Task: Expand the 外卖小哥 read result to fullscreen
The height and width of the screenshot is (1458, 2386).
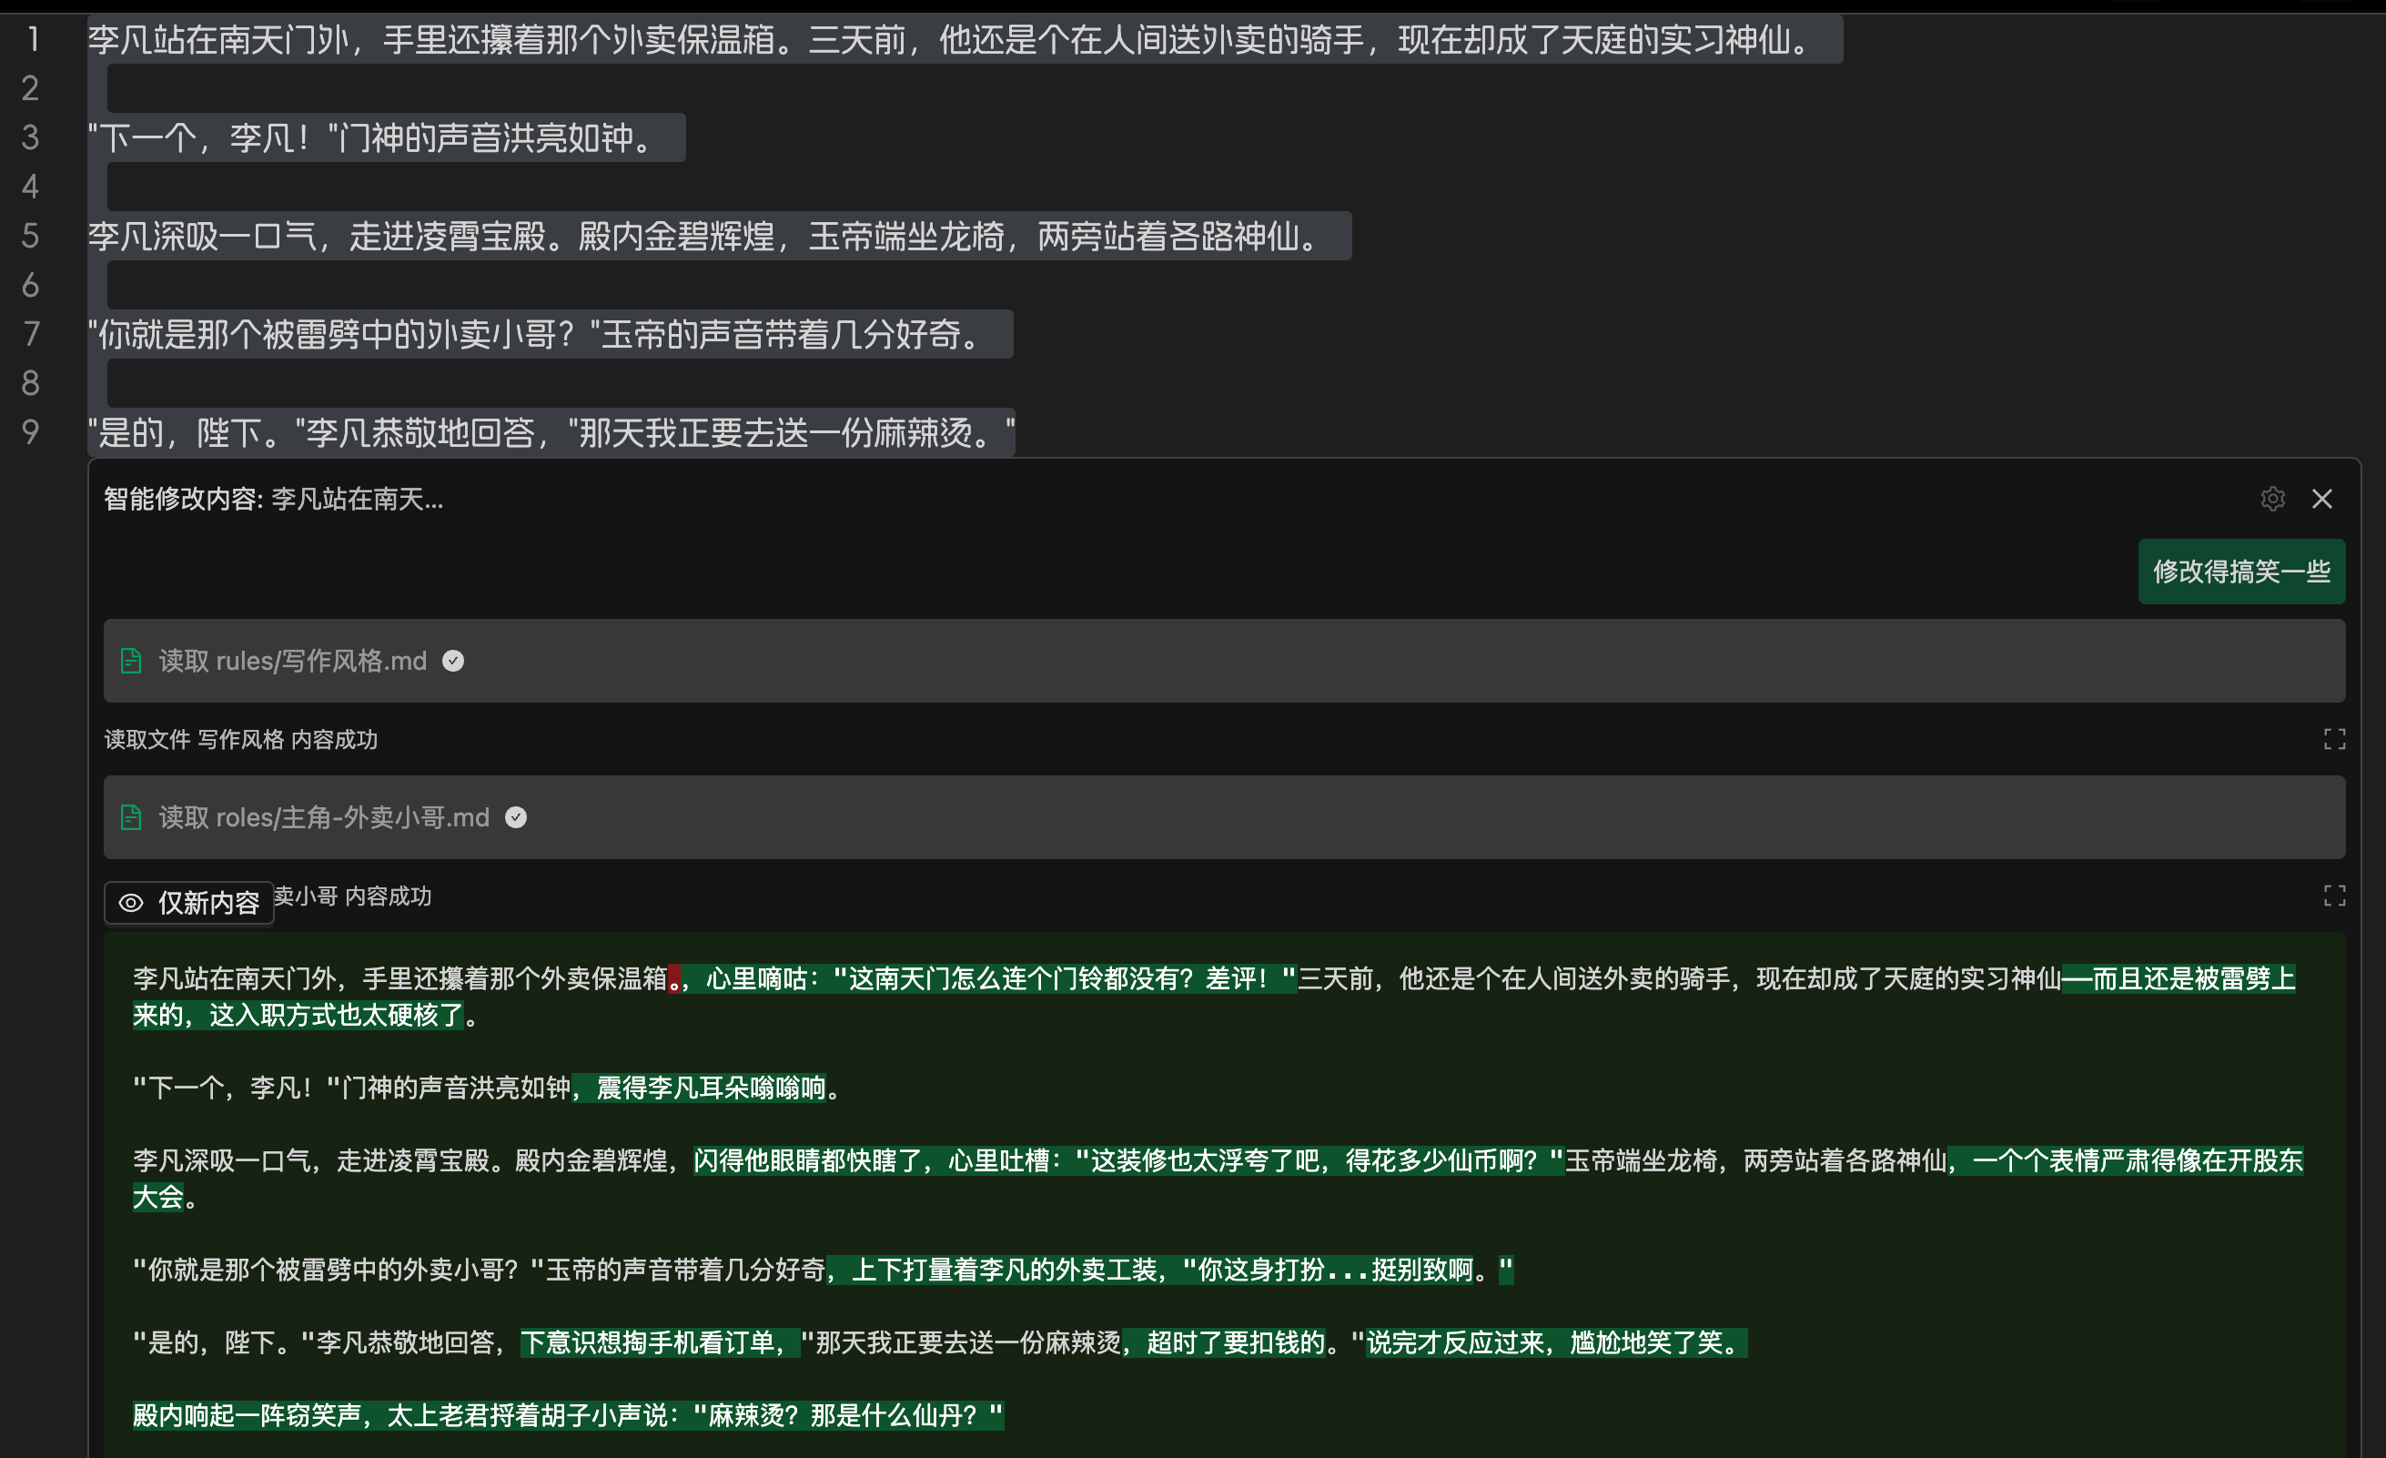Action: pos(2334,896)
